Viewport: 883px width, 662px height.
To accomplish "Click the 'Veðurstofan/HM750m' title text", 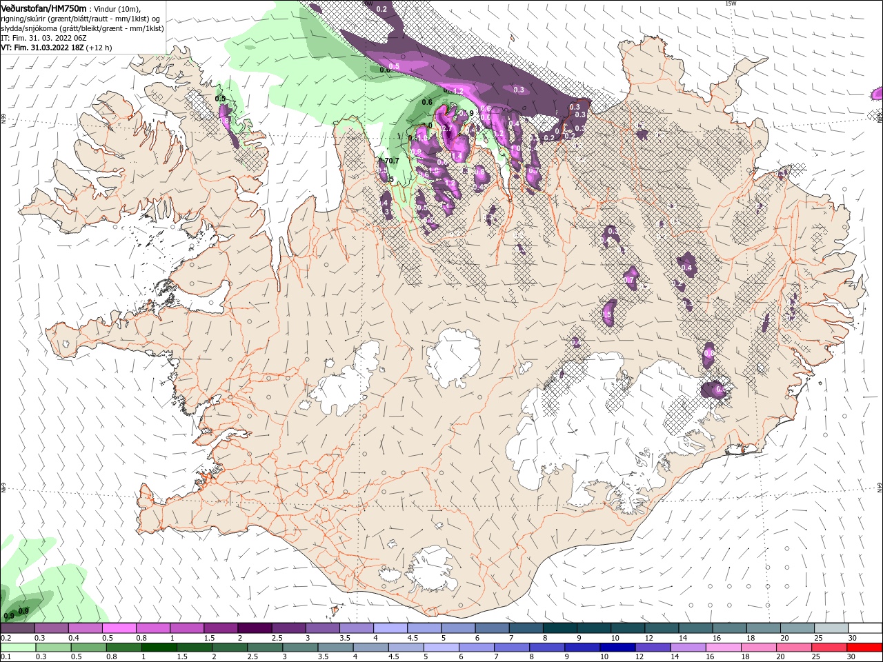I will click(43, 8).
